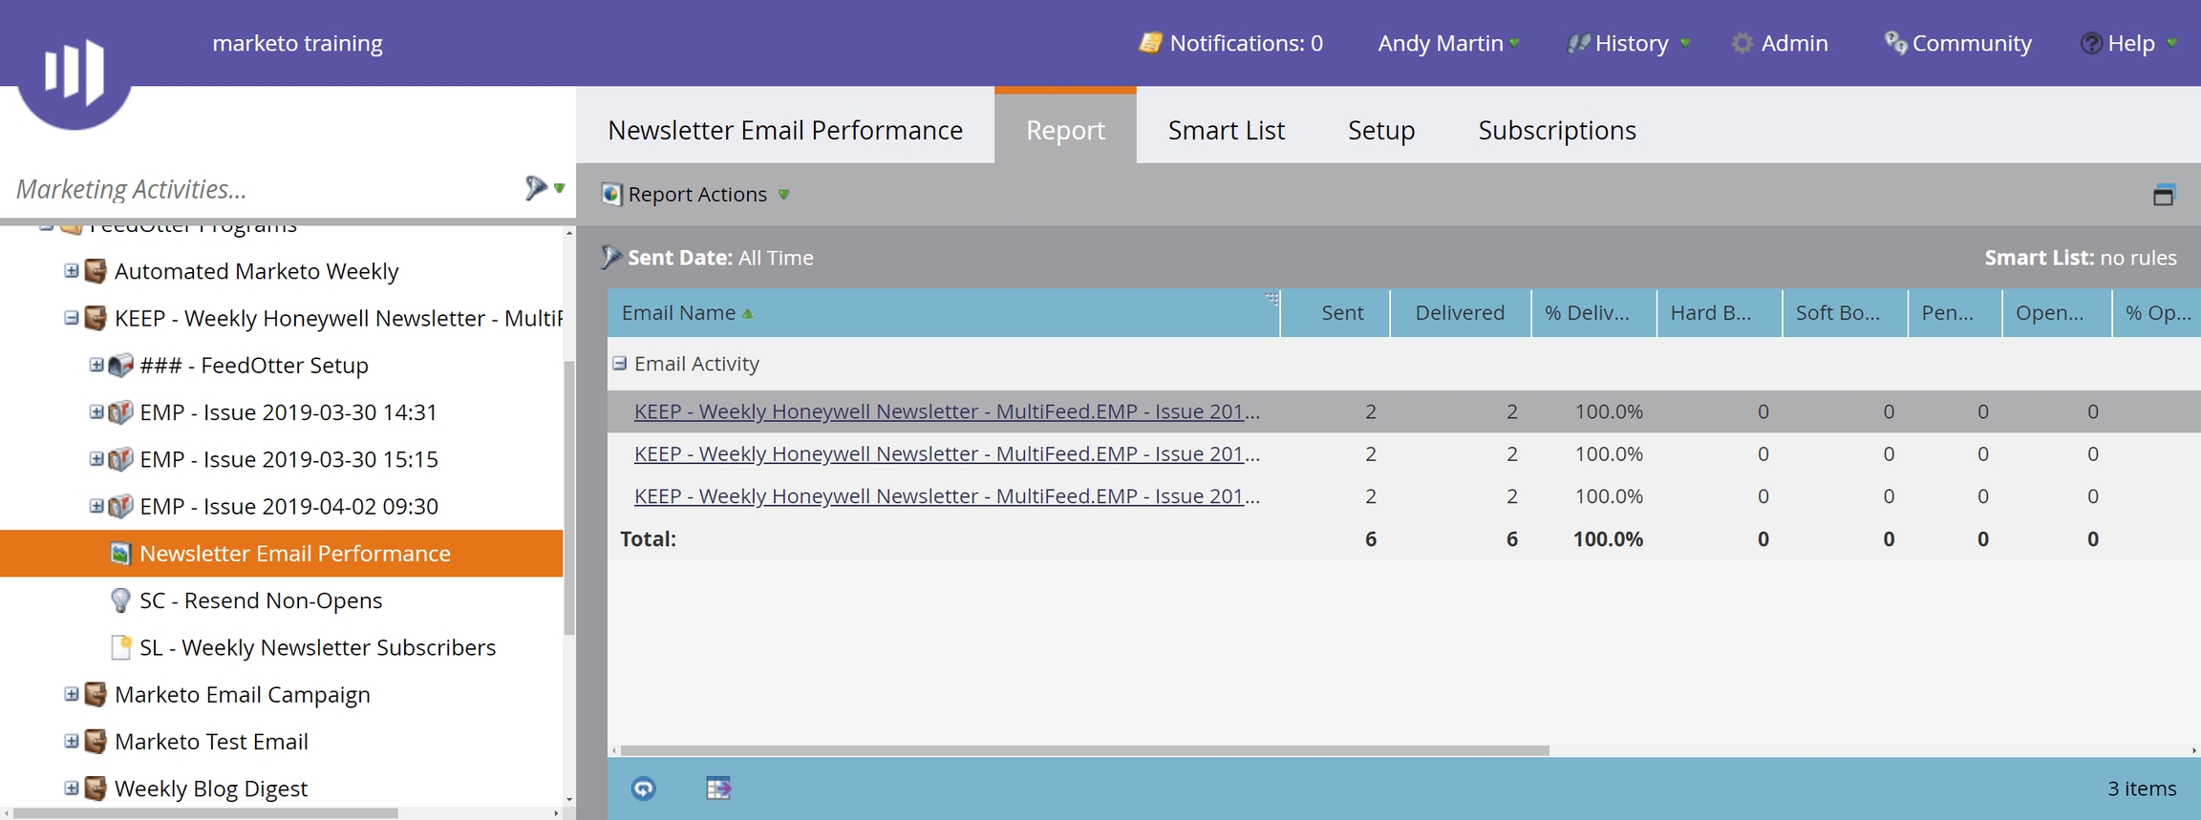This screenshot has height=820, width=2201.
Task: Click the refresh icon in report footer
Action: coord(643,788)
